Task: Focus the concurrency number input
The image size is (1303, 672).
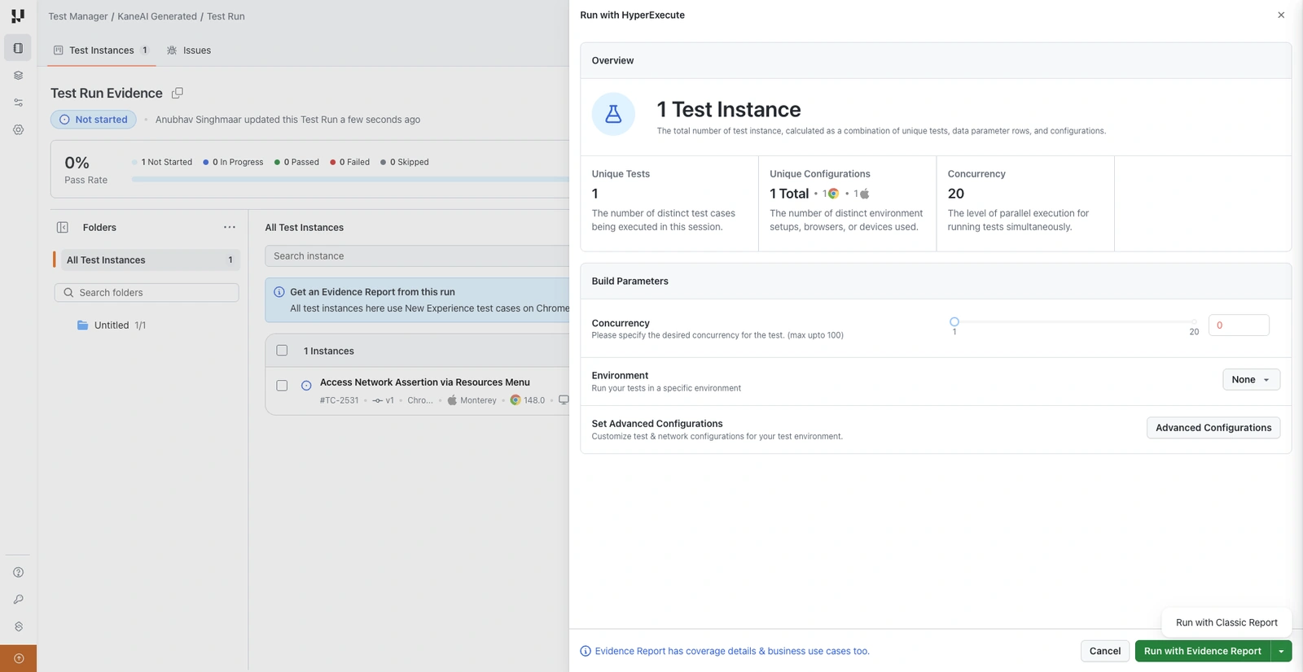Action: click(1239, 325)
